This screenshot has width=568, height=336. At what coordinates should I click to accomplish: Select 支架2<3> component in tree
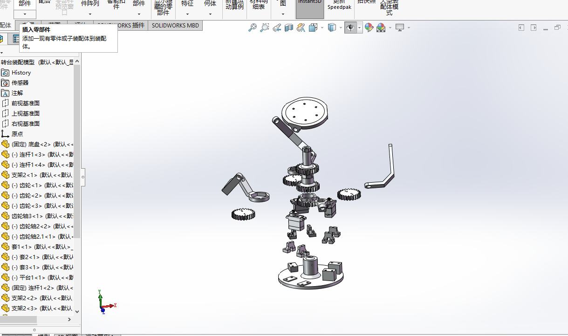(x=36, y=309)
